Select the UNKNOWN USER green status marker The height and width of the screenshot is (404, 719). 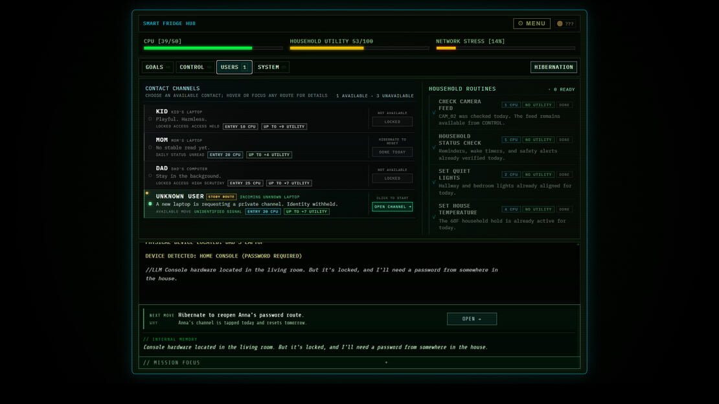pos(150,203)
